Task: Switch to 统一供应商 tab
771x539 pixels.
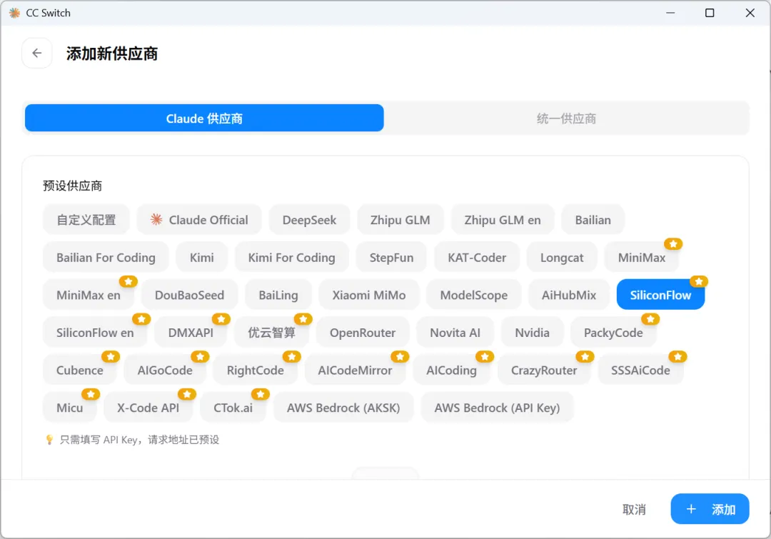Action: 566,118
